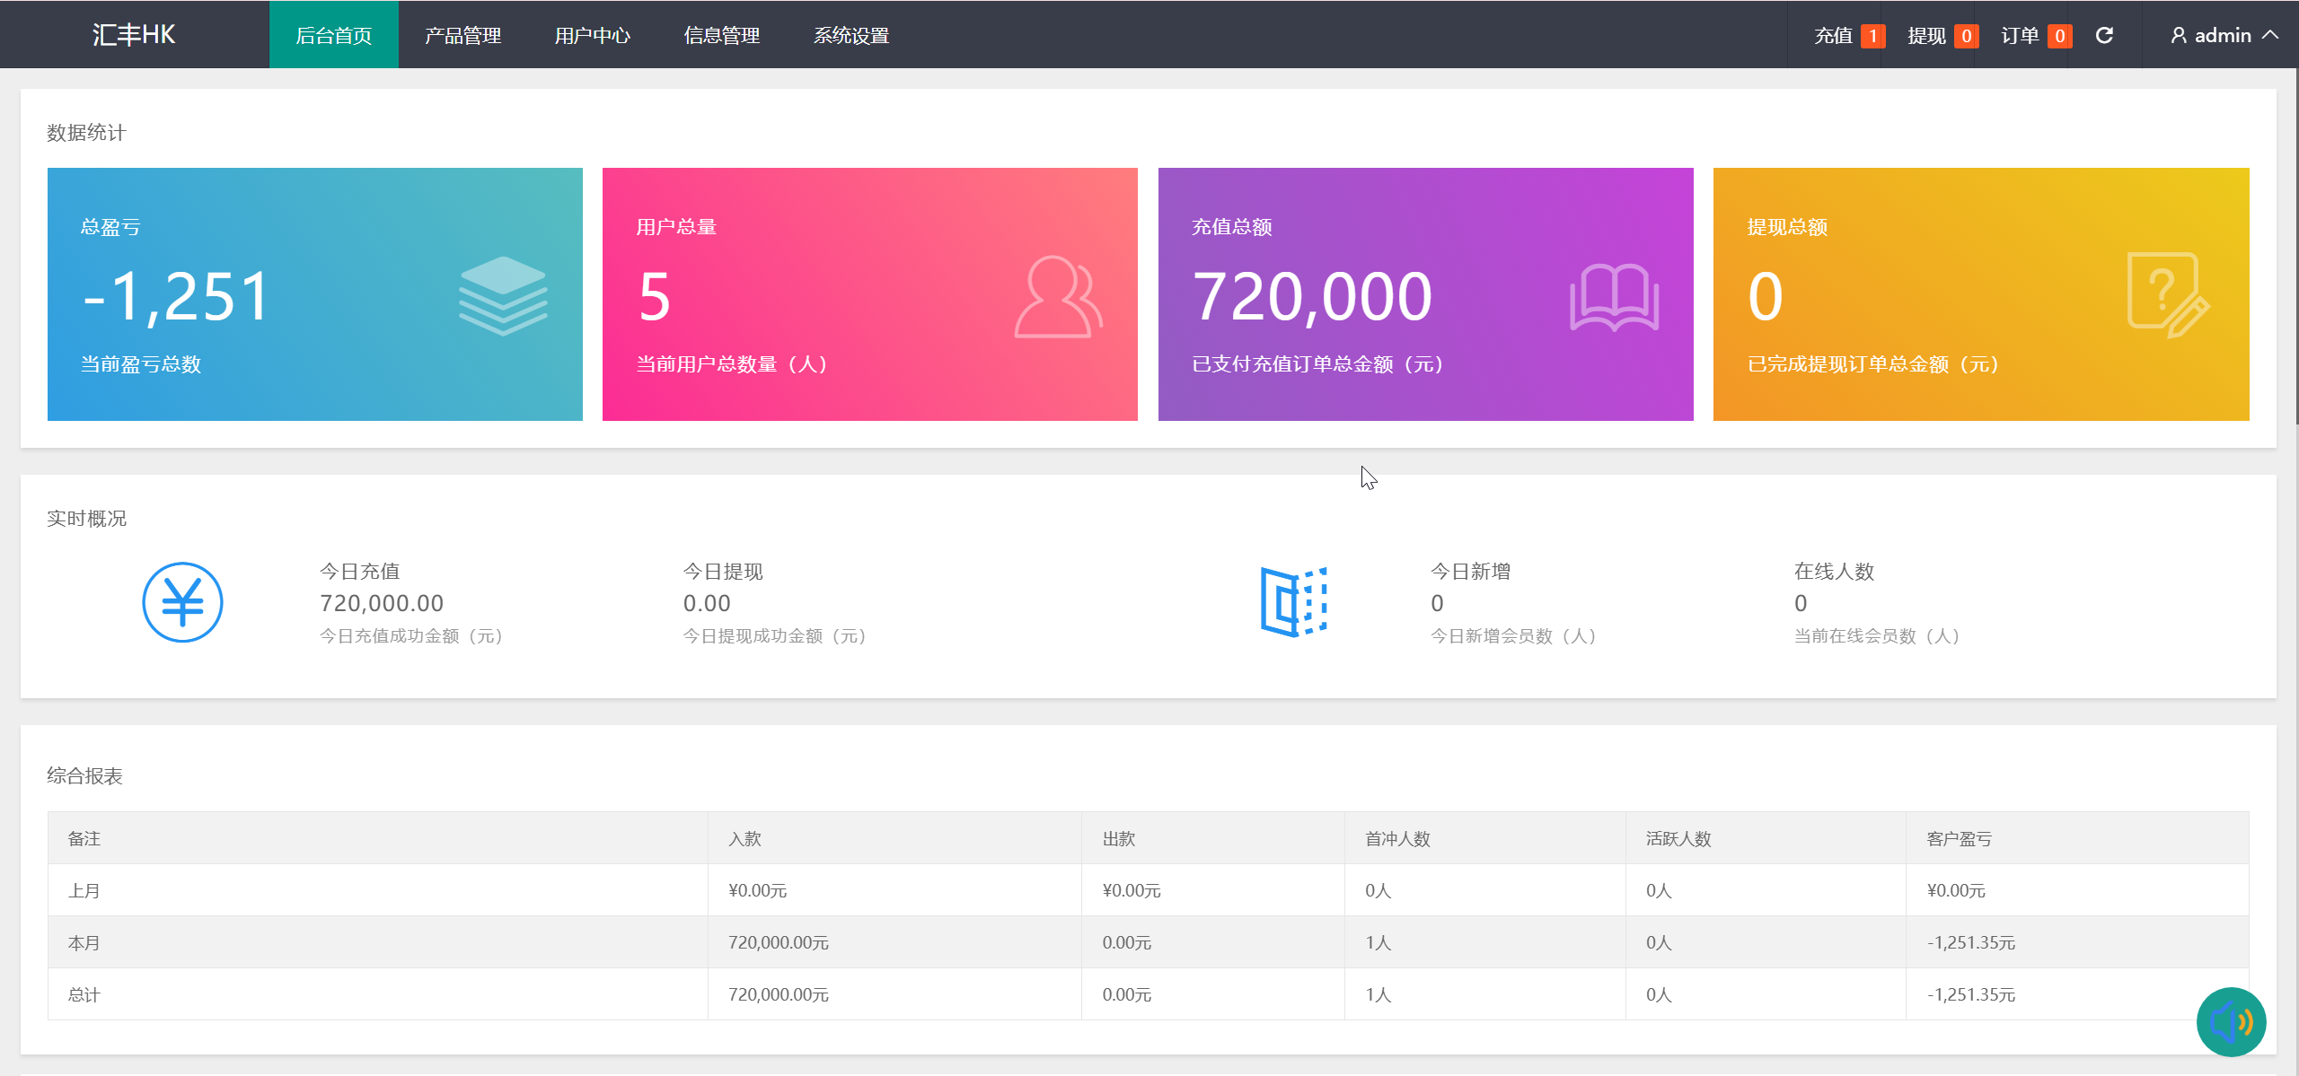Open the 产品管理 menu
Screen dimensions: 2299x1076
pos(462,35)
